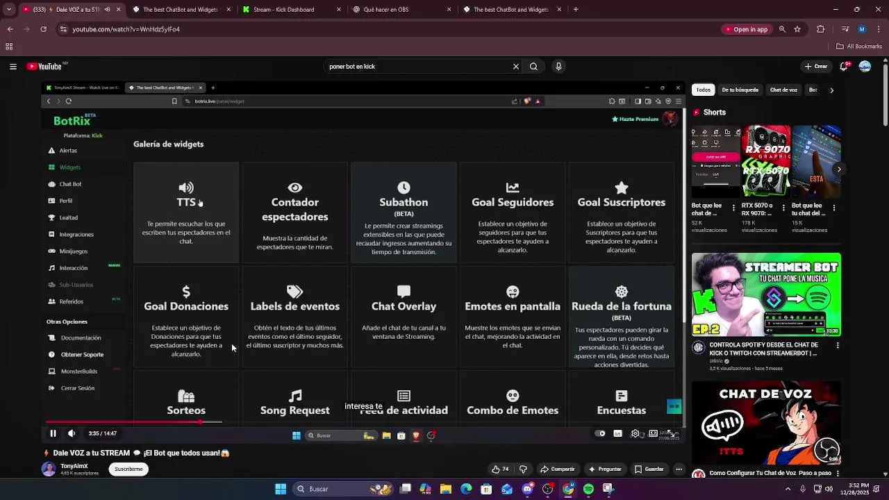Screen dimensions: 889x500
Task: Open MonsterBuilds link
Action: tap(78, 372)
